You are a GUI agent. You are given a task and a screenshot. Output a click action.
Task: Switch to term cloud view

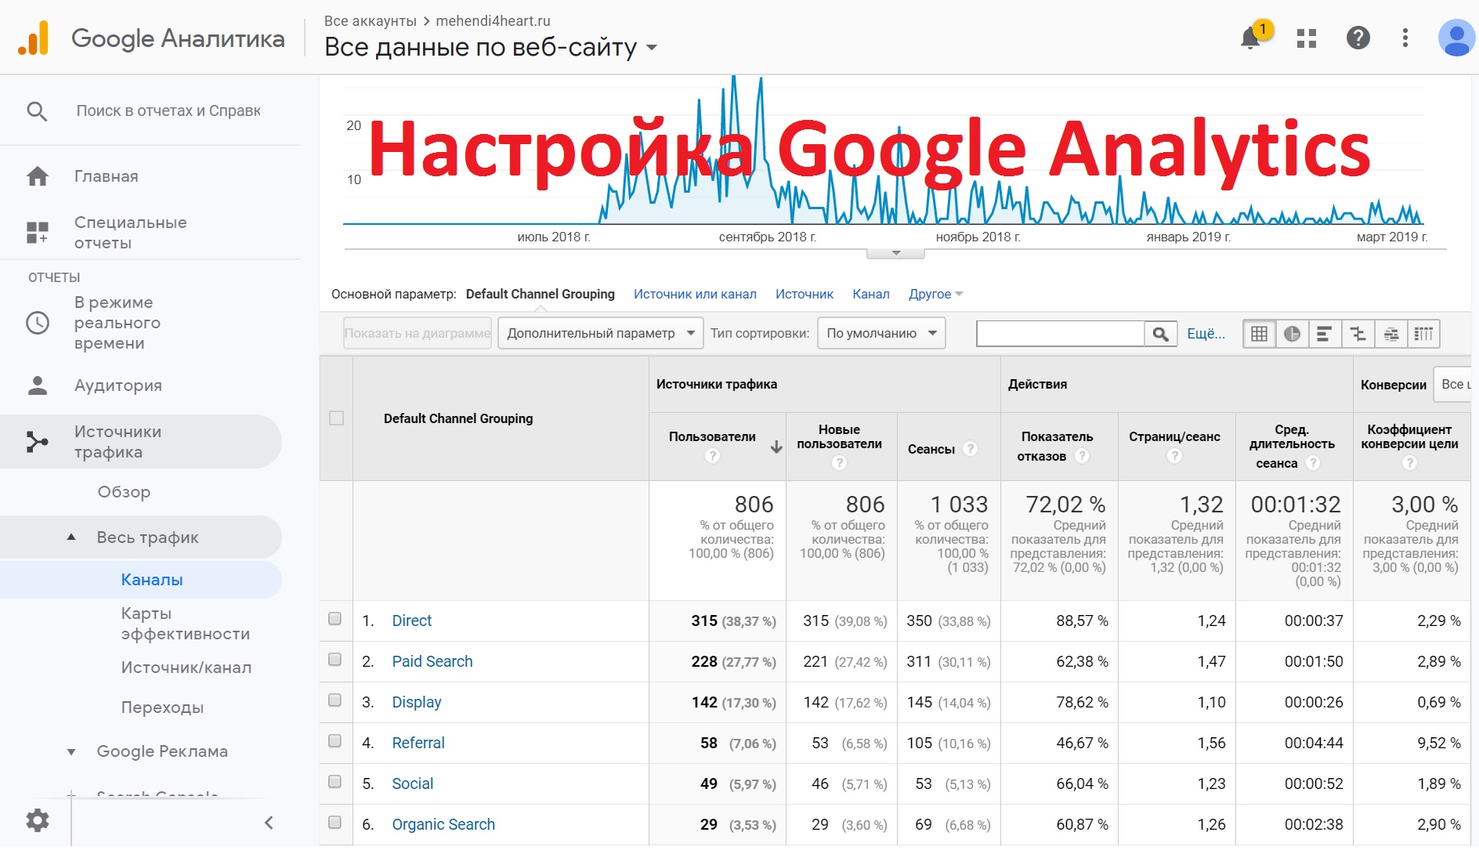(x=1390, y=334)
